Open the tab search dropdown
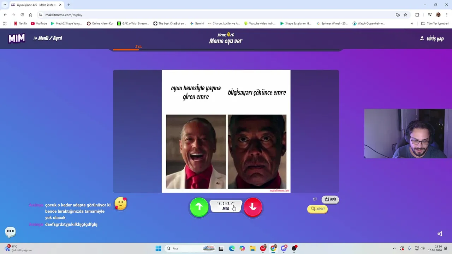Screen dimensions: 452x254 pyautogui.click(x=5, y=5)
